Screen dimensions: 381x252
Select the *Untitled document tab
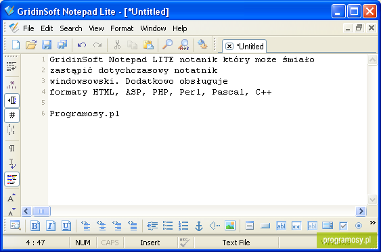[244, 46]
